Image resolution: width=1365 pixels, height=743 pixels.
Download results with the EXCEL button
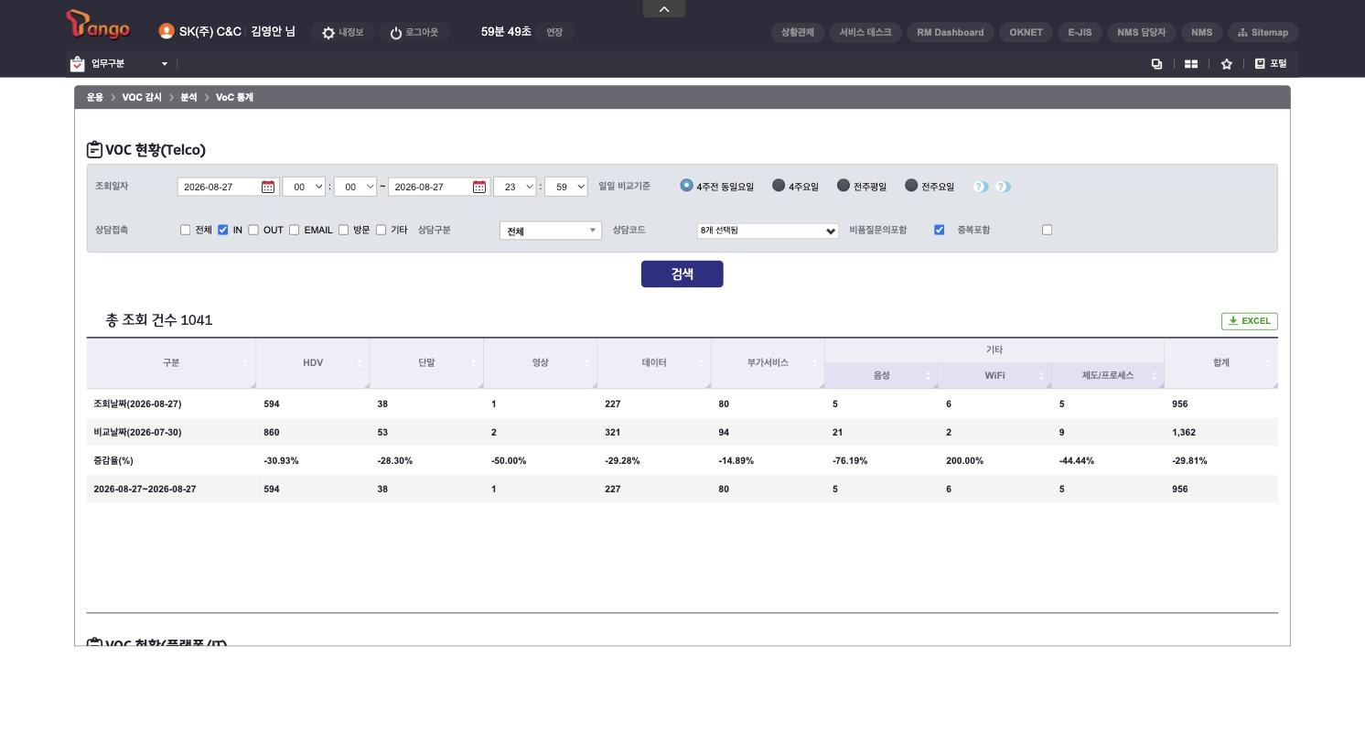(1250, 321)
